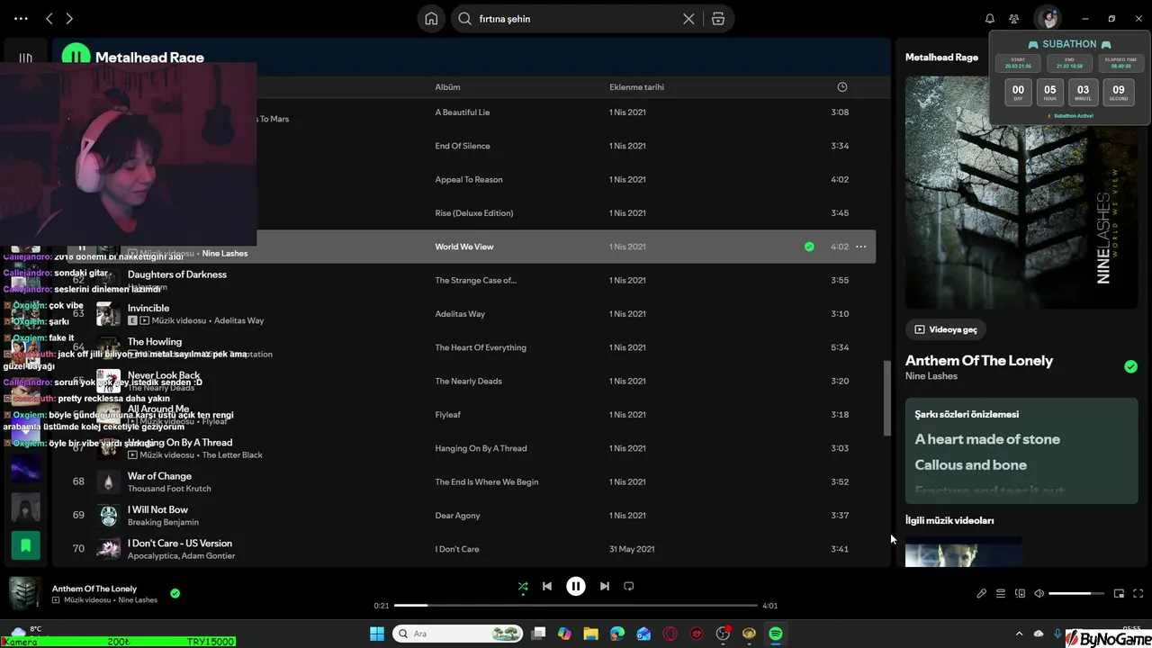This screenshot has width=1152, height=648.
Task: Mute with the volume speaker icon
Action: click(1039, 594)
